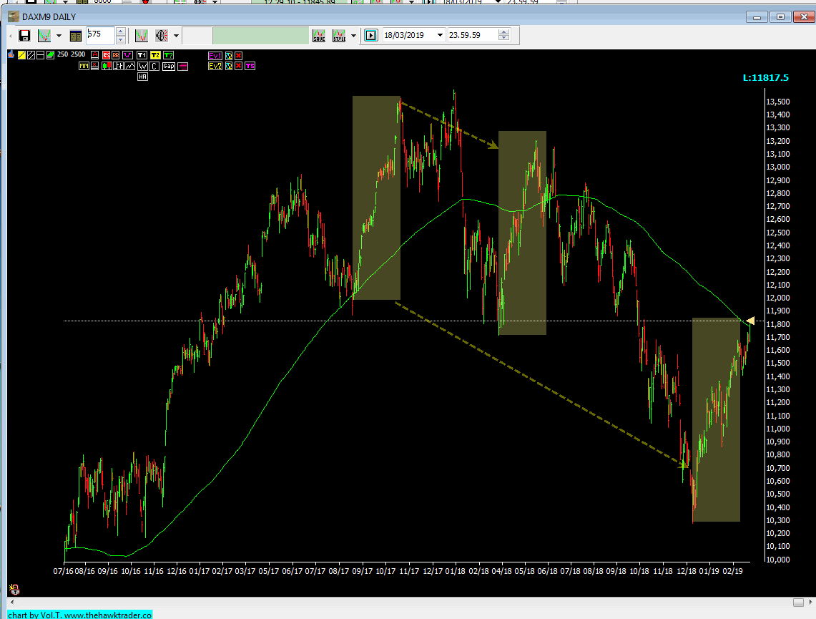
Task: Select the yellow trendline drawing tool
Action: (x=21, y=55)
